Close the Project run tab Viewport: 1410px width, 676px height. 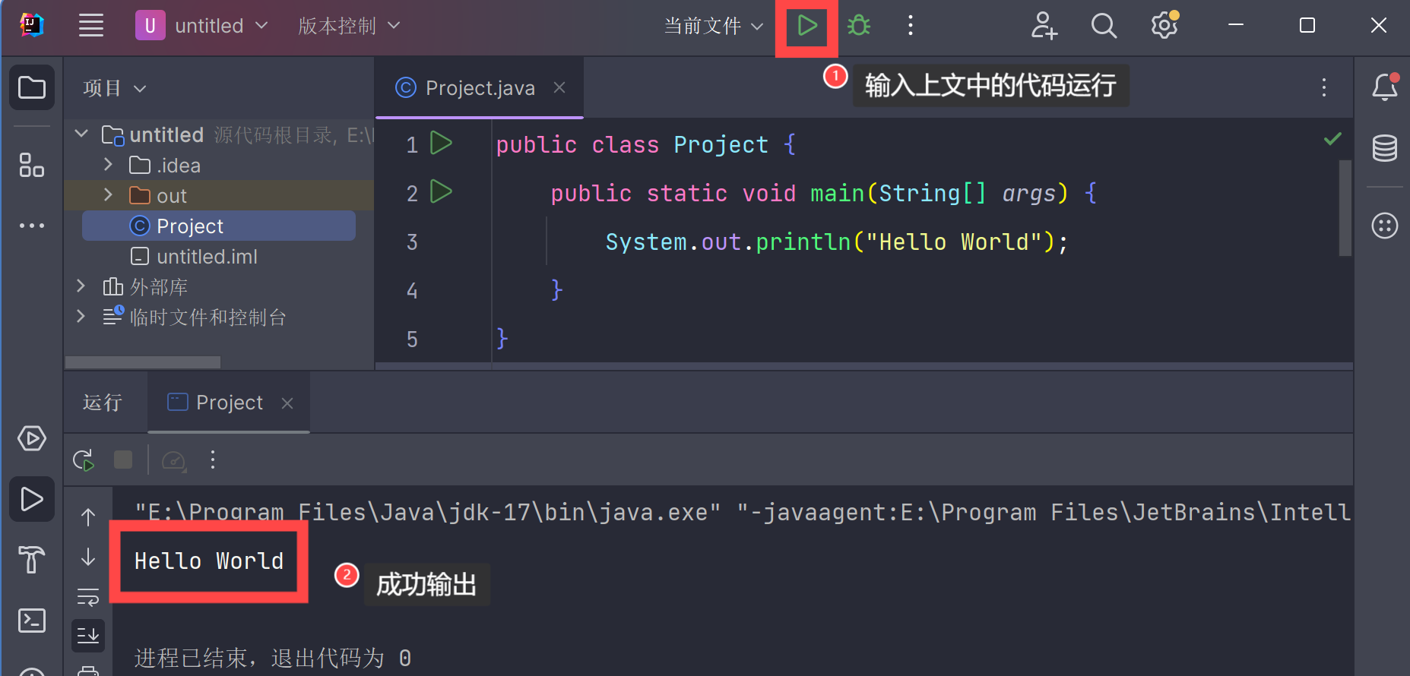[287, 403]
